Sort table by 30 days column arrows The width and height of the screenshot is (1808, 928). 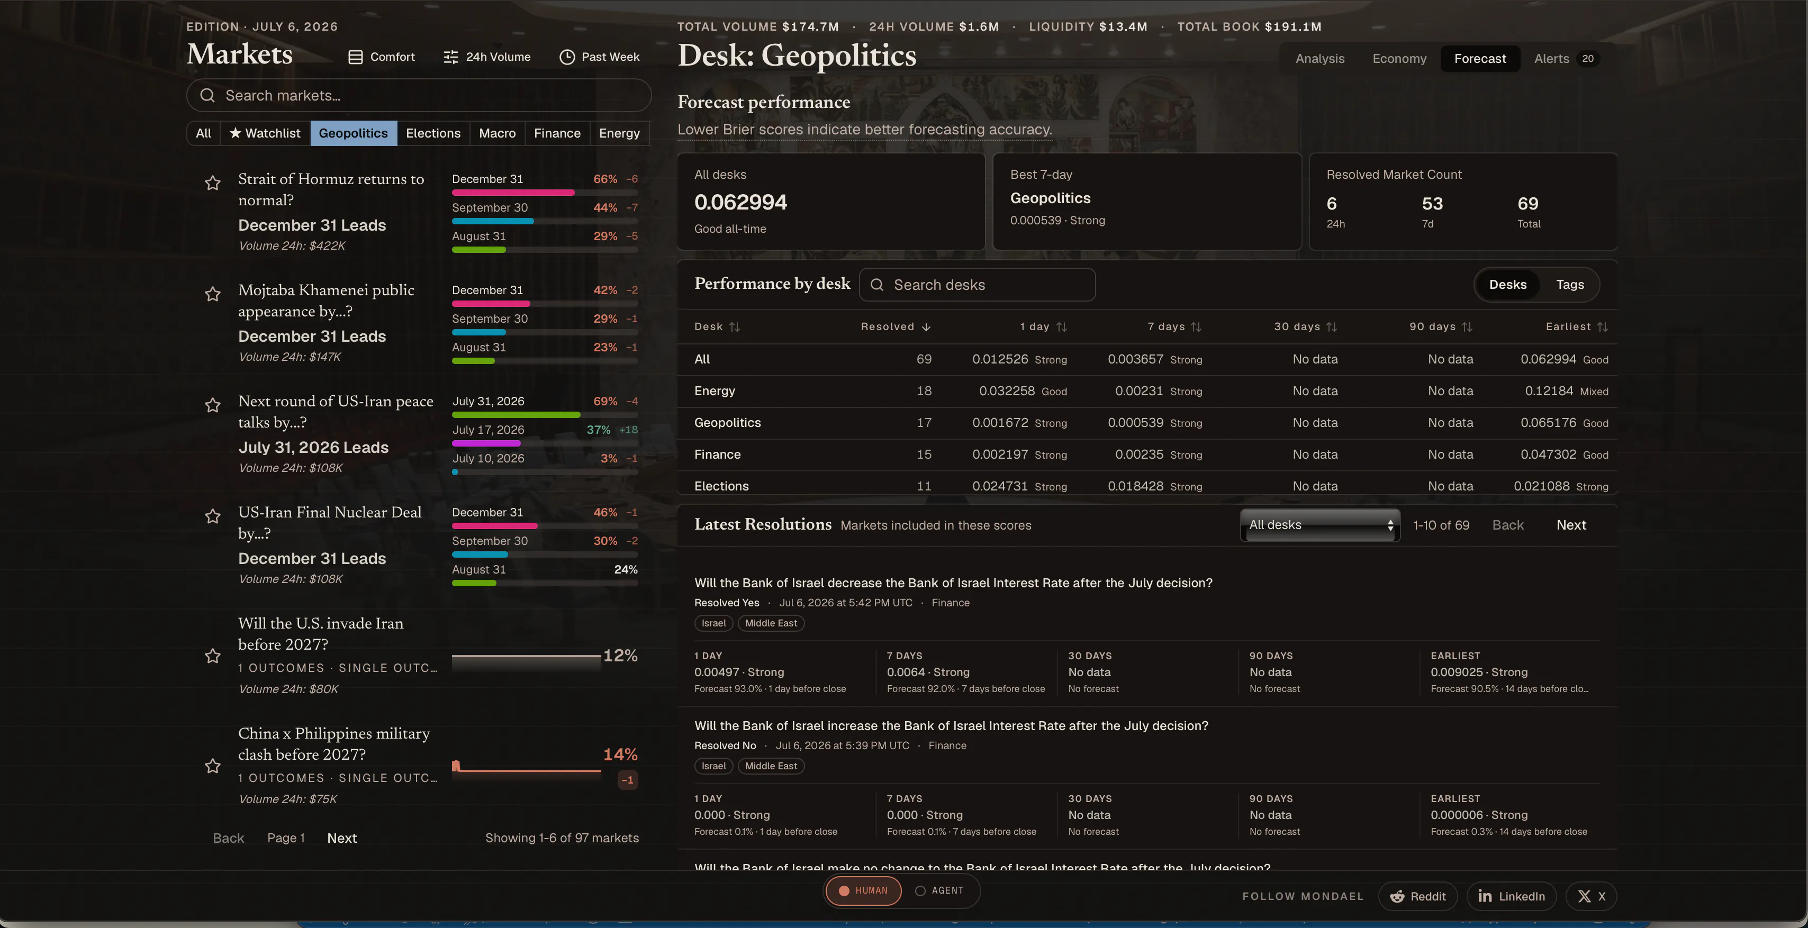pyautogui.click(x=1332, y=327)
